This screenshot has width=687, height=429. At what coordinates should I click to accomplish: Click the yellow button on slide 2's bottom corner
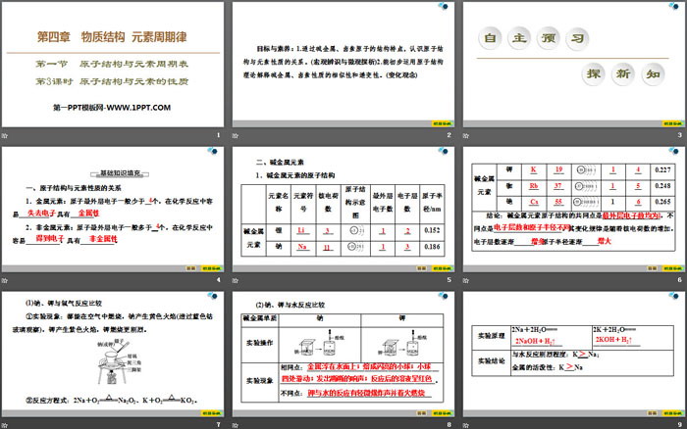[x=437, y=122]
